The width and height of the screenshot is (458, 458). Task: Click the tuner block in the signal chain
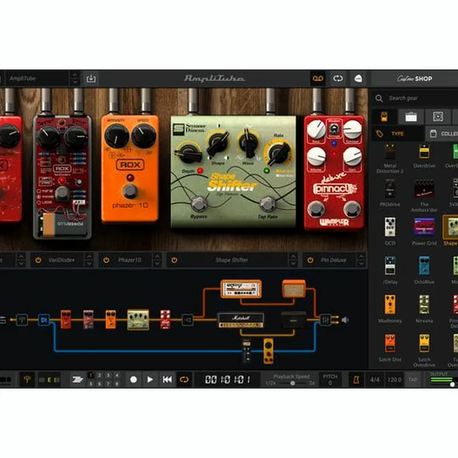coord(22,320)
